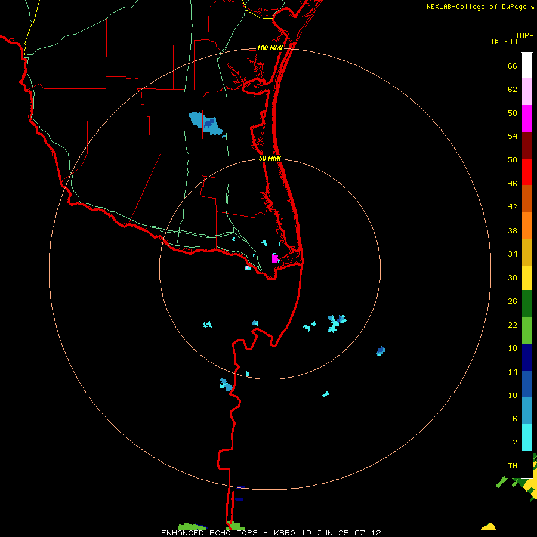Viewport: 537px width, 537px height.
Task: Click the white swatch in the tops legend
Action: pos(527,66)
